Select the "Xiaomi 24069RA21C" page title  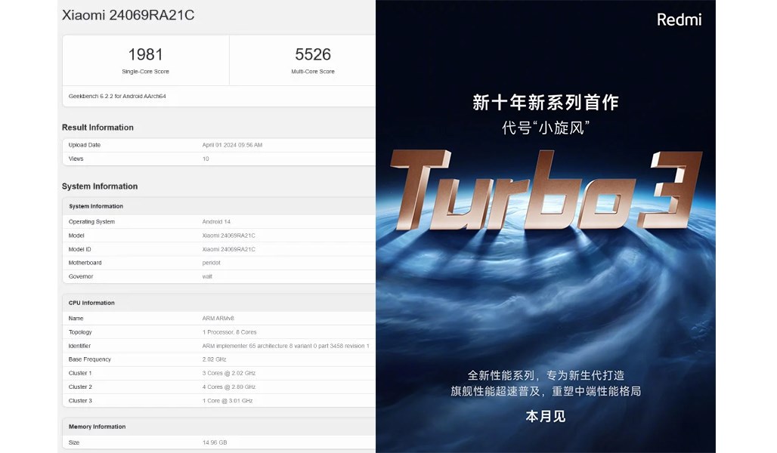pos(128,15)
